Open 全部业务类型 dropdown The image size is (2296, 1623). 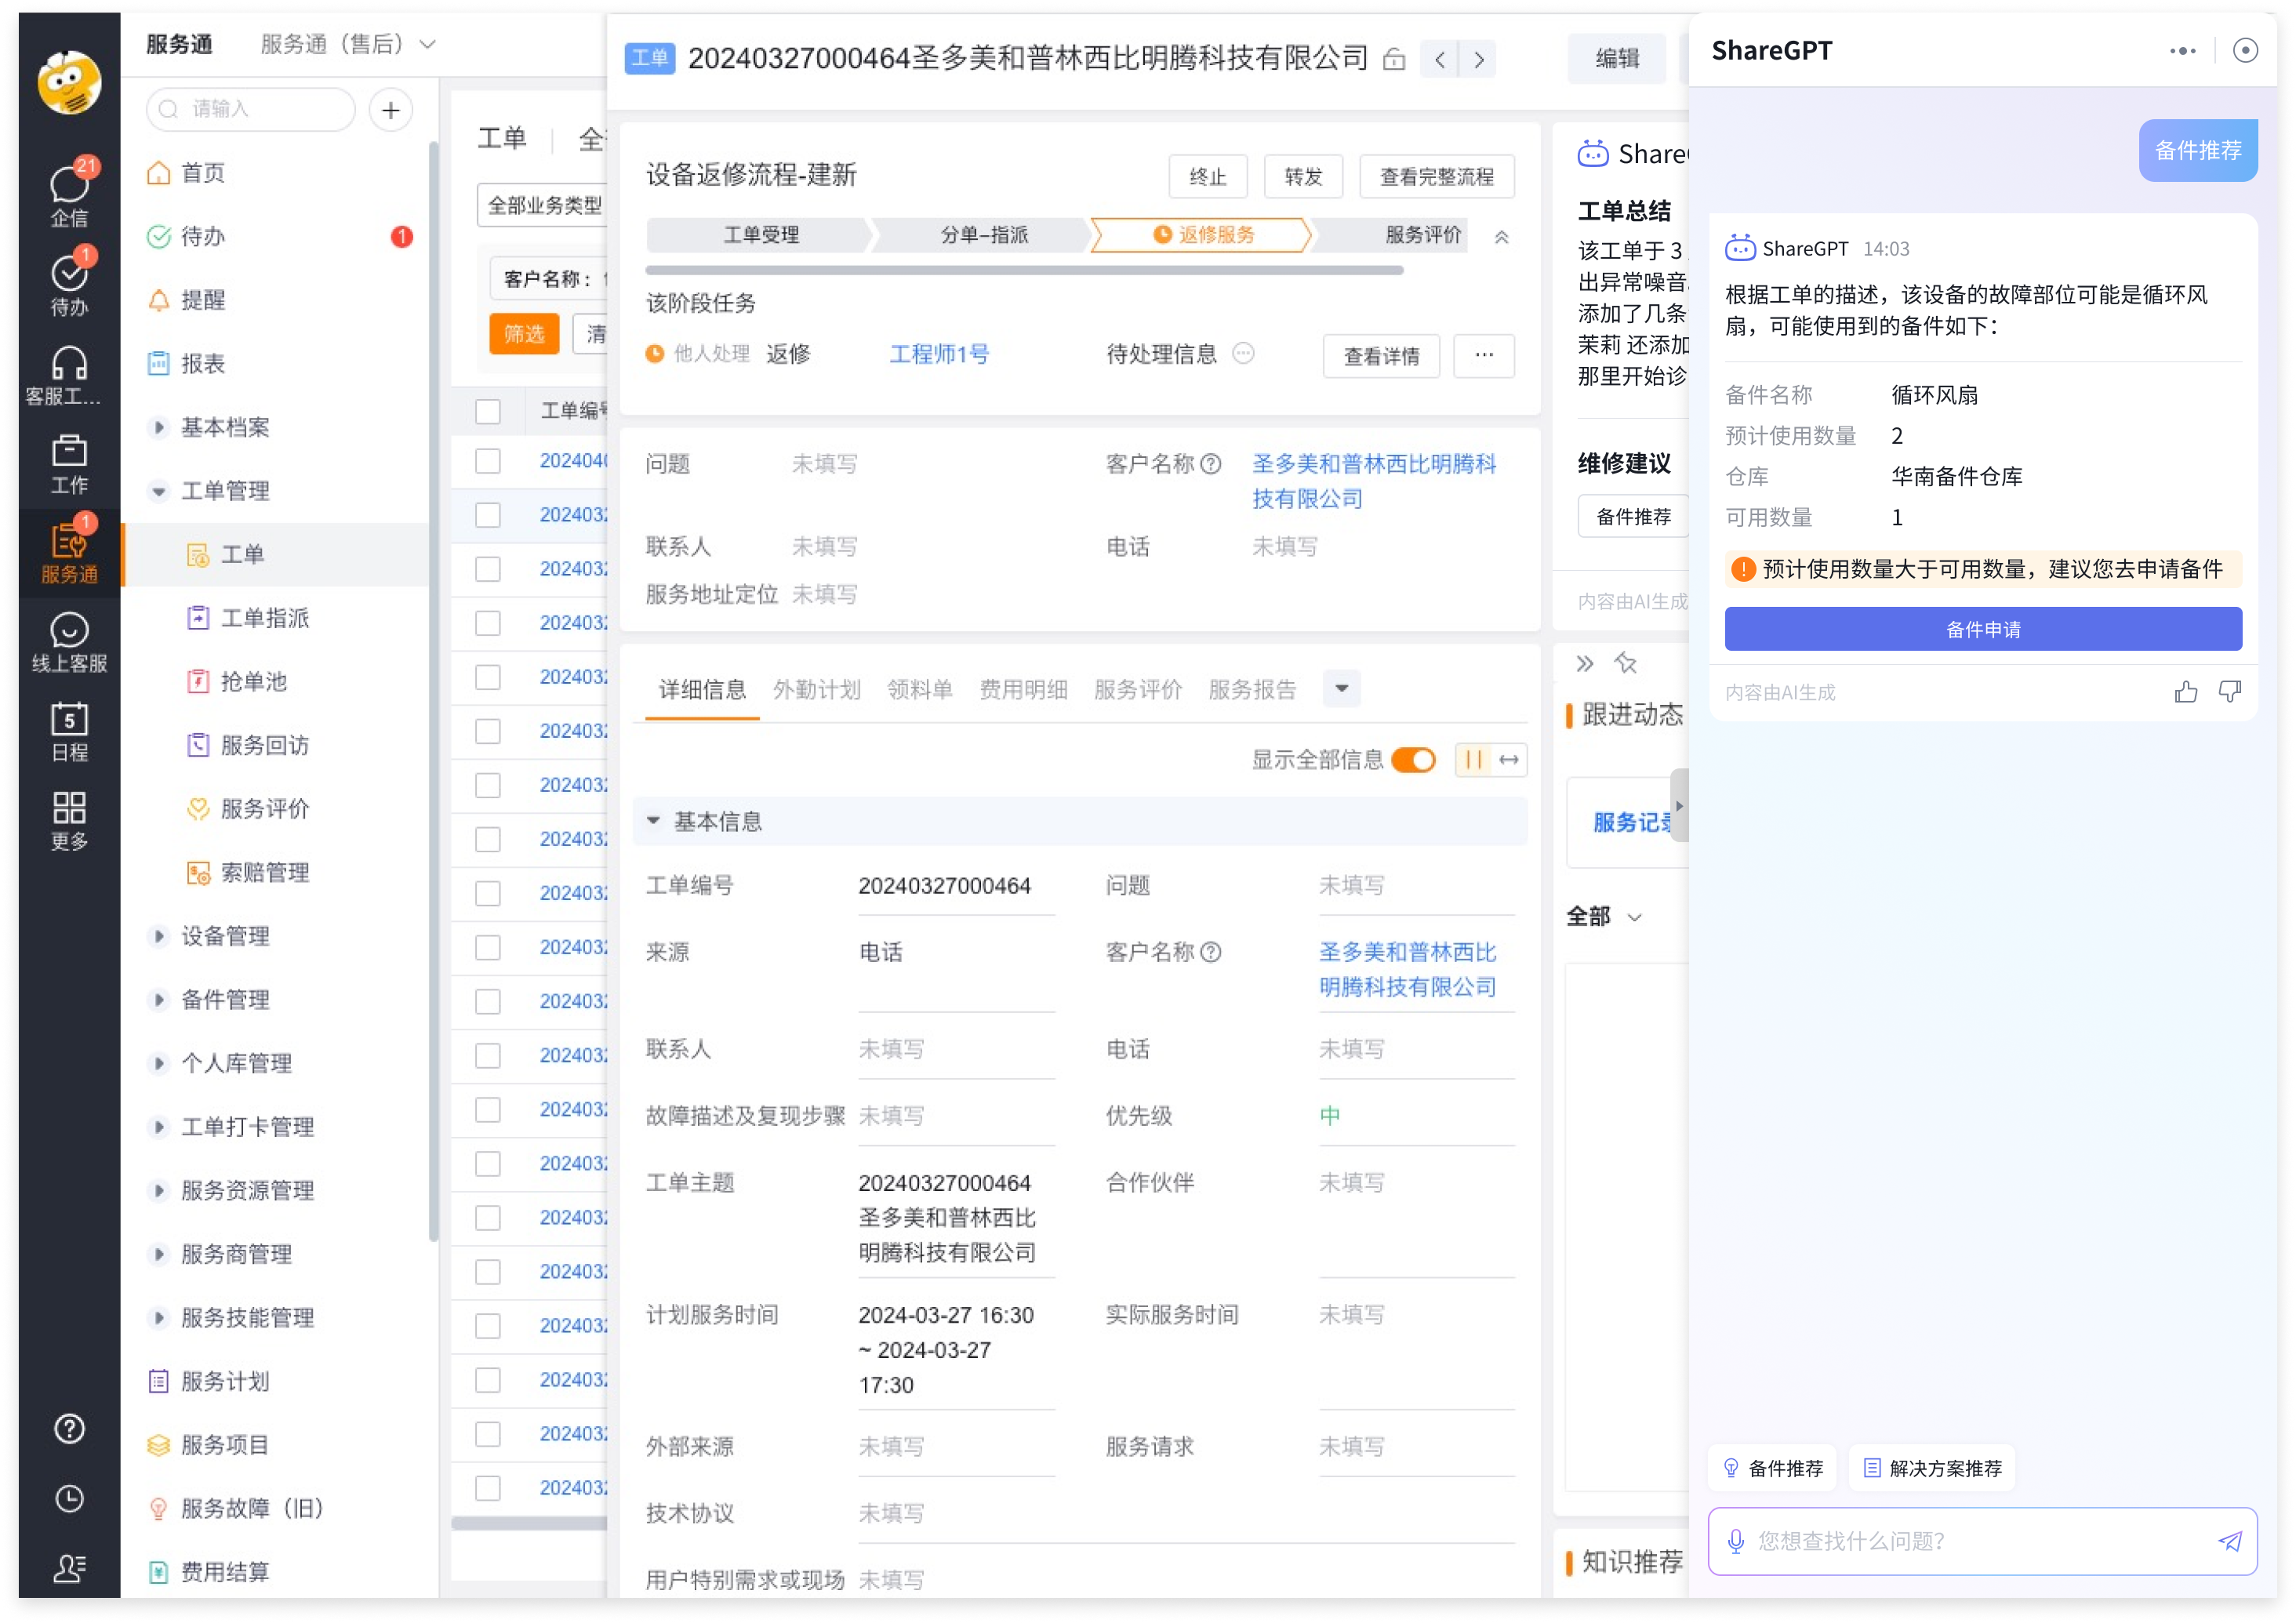pyautogui.click(x=543, y=205)
